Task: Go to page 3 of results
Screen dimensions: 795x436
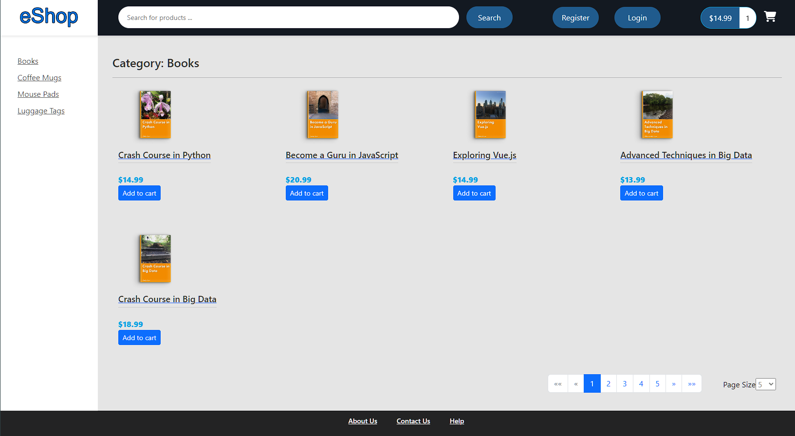Action: click(625, 384)
